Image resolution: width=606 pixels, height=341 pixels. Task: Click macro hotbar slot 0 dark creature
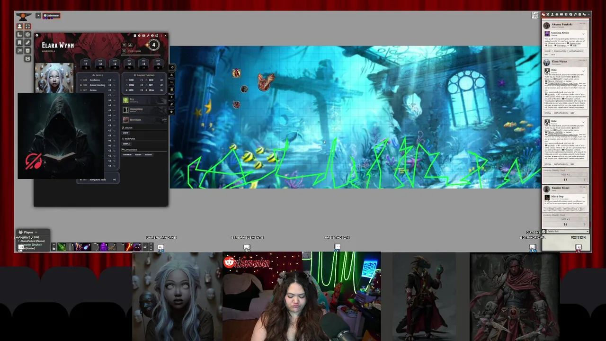click(137, 247)
